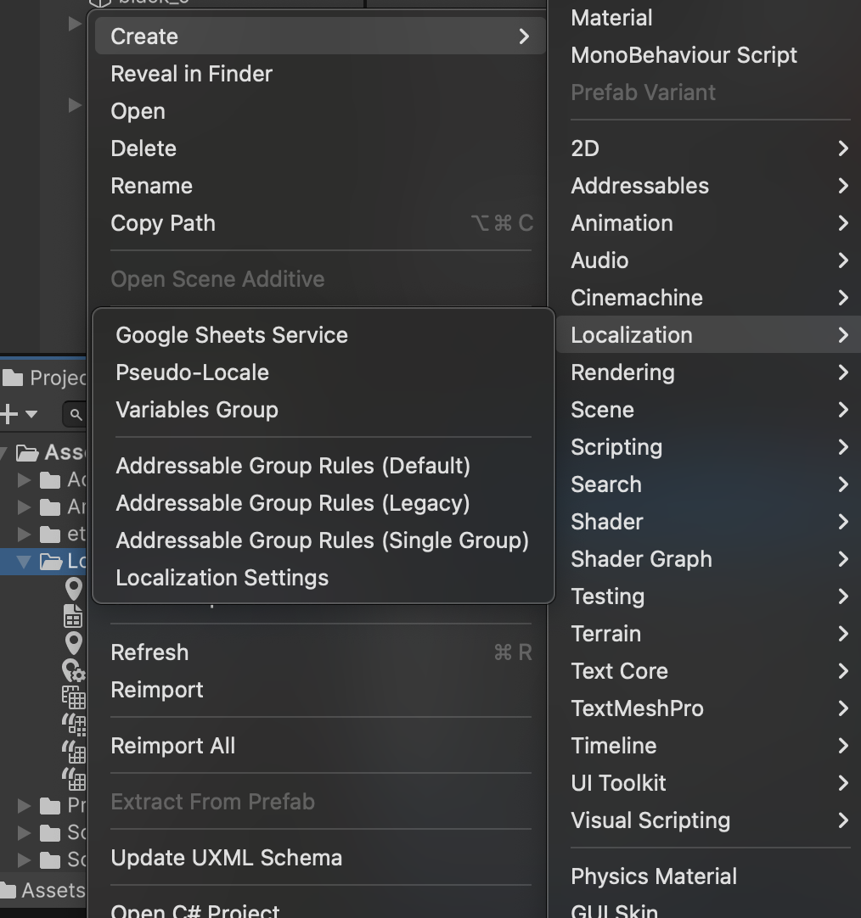This screenshot has height=918, width=861.
Task: Choose GUI Skin at the menu bottom
Action: 614,910
